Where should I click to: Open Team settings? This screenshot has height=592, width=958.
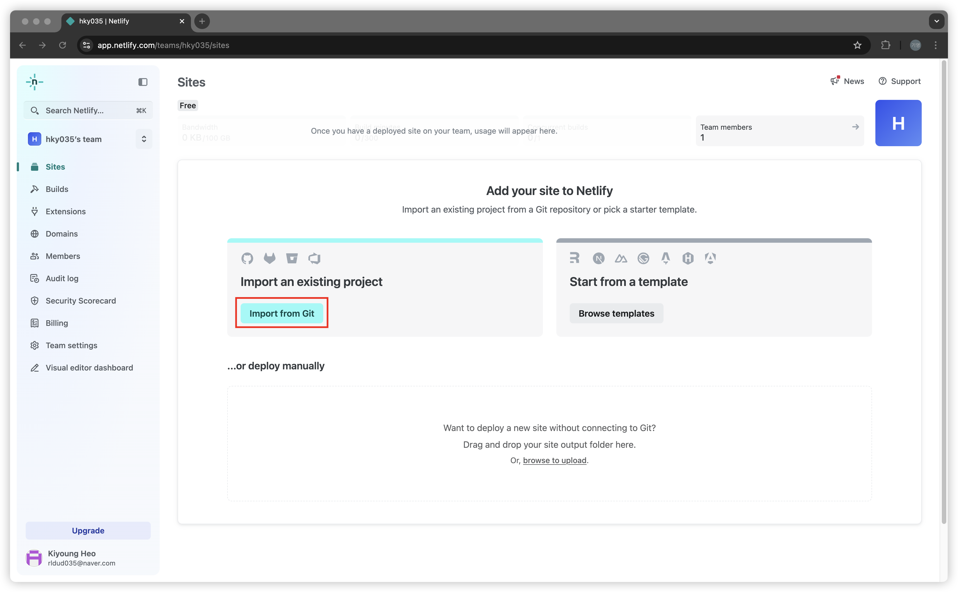click(x=71, y=345)
